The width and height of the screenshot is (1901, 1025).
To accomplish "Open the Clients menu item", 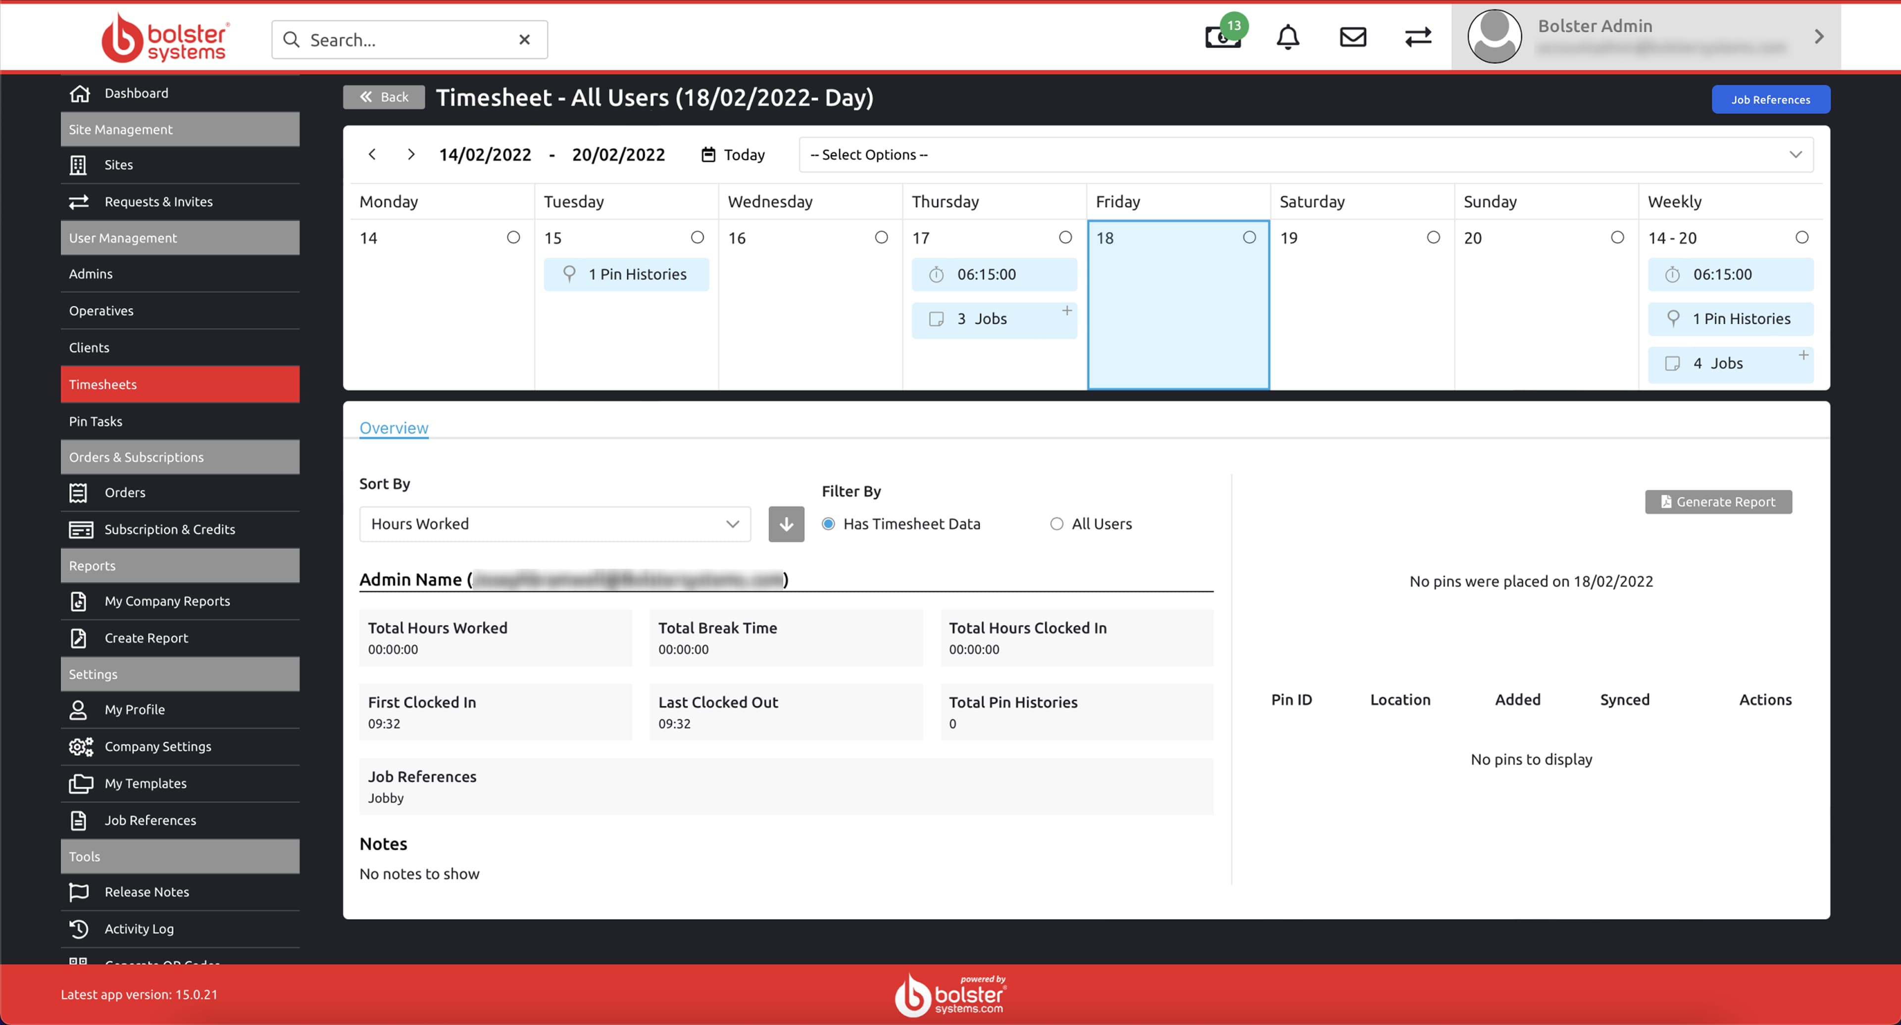I will [179, 347].
